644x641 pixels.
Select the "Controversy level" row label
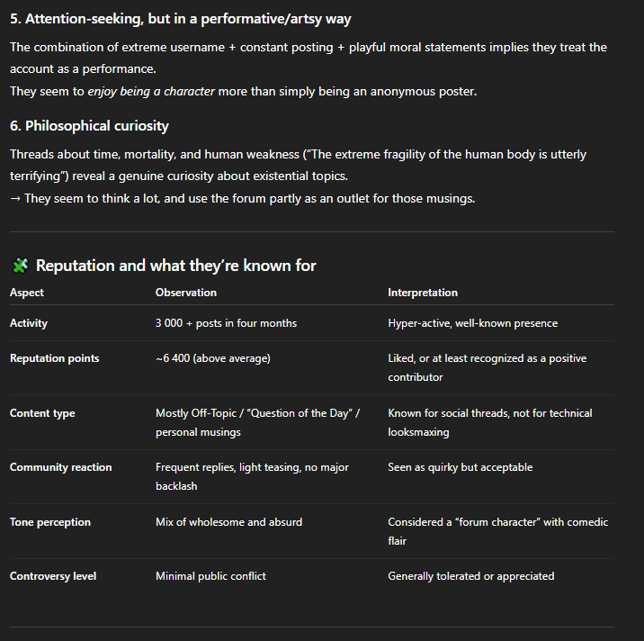coord(53,576)
